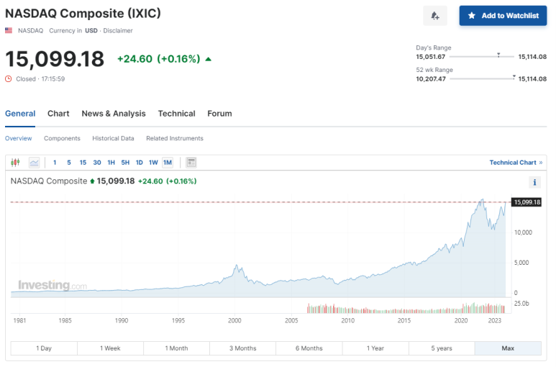Select the 1M chart interval
556x367 pixels.
point(168,163)
